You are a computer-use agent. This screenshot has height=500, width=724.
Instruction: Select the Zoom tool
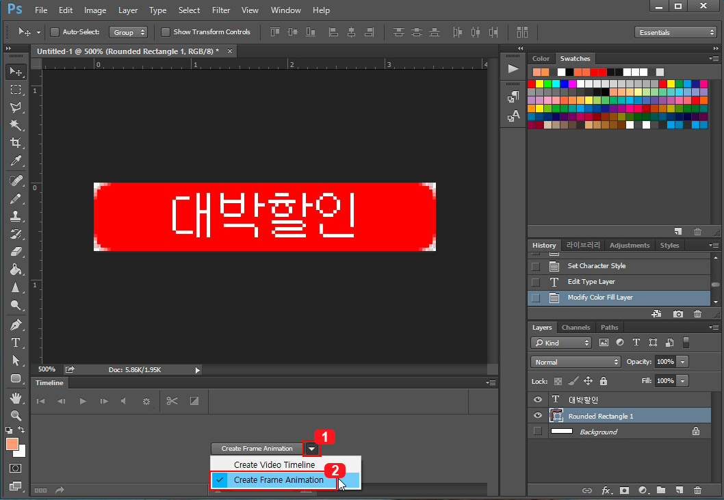16,415
